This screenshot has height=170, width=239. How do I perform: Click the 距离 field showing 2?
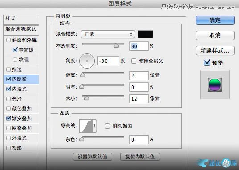(x=139, y=76)
